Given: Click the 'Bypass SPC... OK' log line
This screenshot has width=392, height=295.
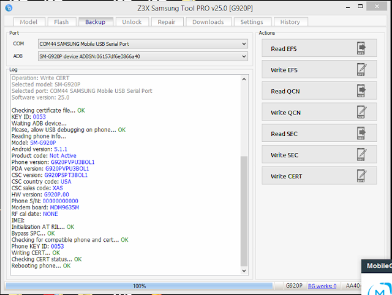Looking at the screenshot, I should (33, 233).
